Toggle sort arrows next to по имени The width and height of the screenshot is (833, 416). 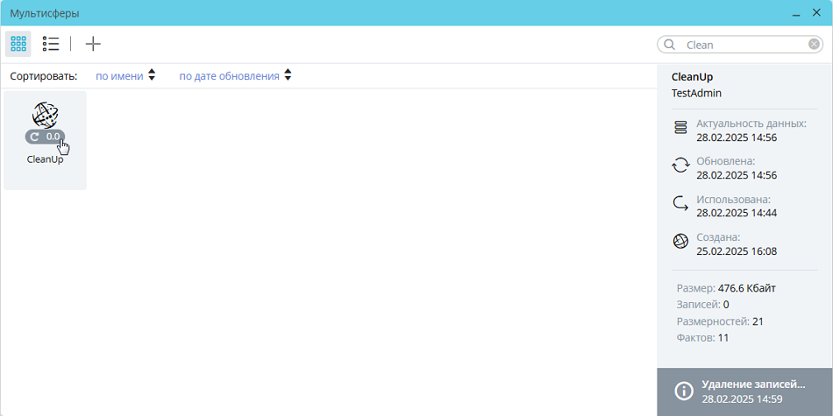pos(152,75)
